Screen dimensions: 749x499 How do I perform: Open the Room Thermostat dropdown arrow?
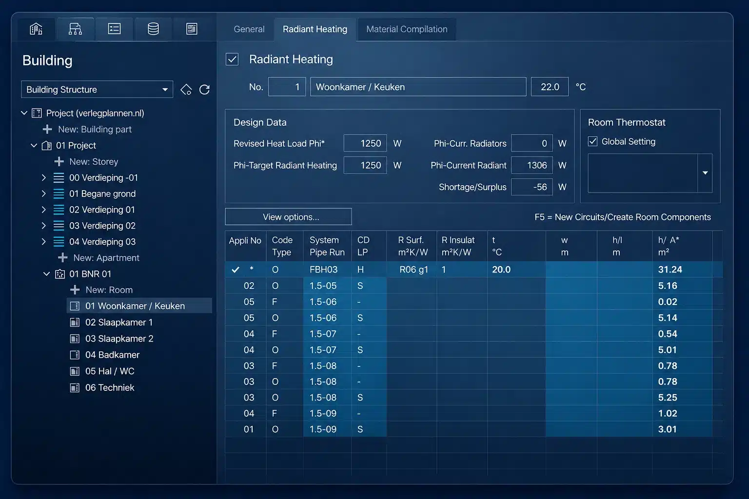[705, 173]
